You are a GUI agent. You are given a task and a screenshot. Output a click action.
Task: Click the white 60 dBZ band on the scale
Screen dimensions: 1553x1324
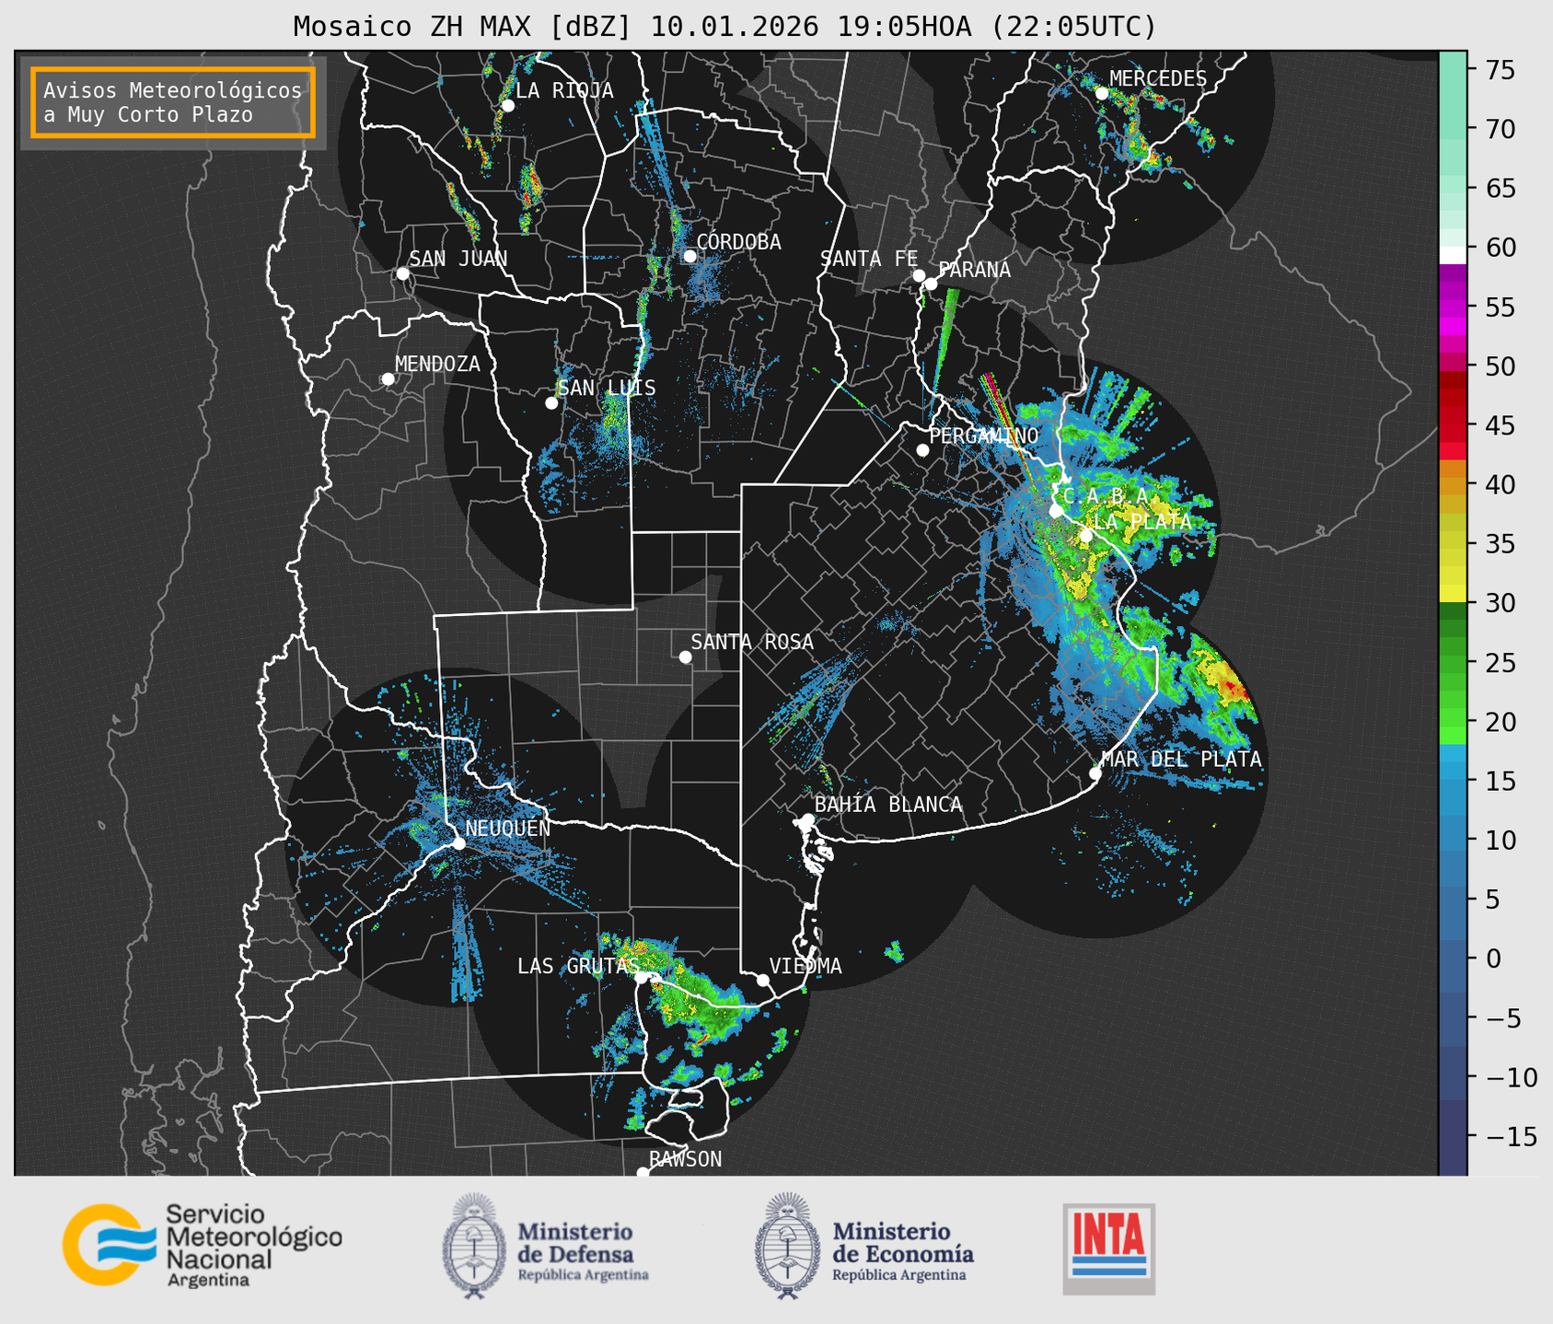[x=1453, y=255]
